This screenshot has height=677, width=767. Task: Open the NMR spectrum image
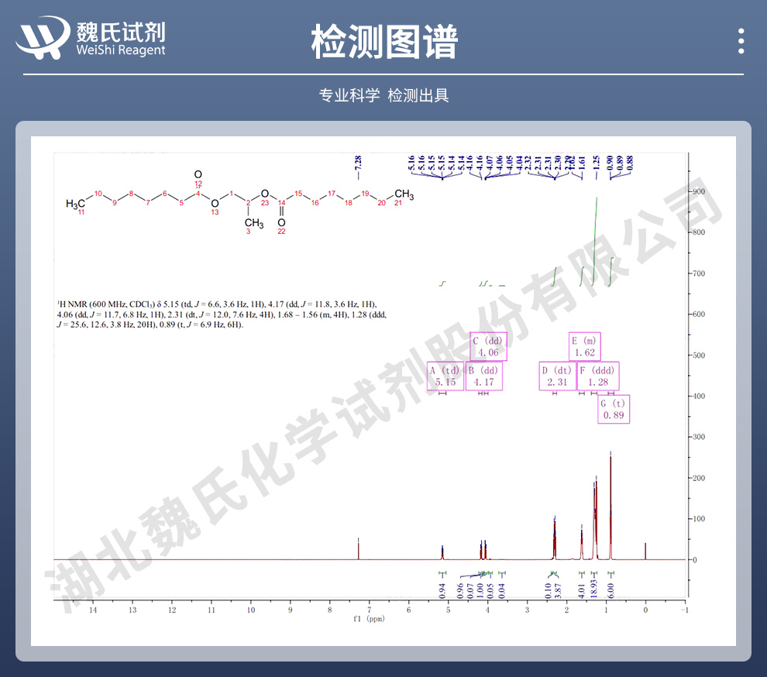(383, 391)
